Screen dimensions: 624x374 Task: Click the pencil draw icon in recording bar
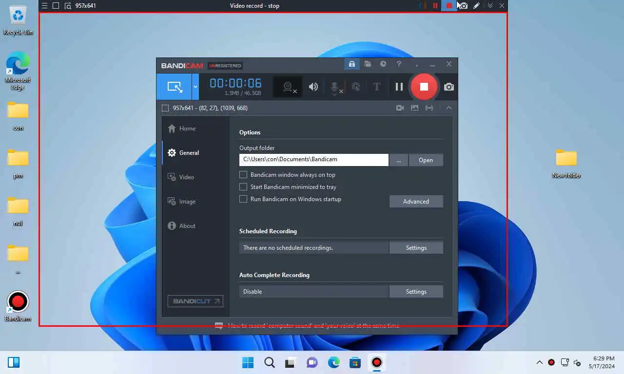pyautogui.click(x=476, y=6)
